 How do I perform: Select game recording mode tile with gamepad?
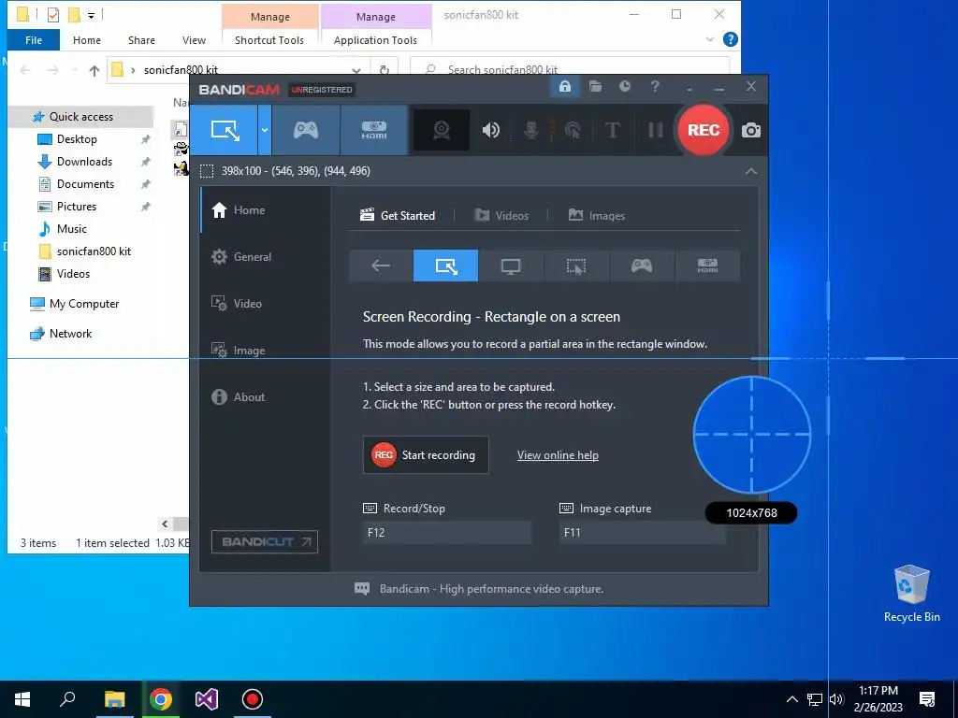point(642,266)
